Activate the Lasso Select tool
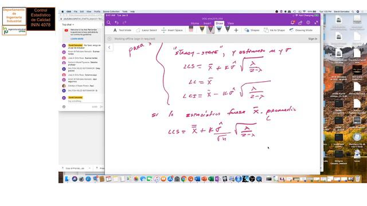Image resolution: width=367 pixels, height=206 pixels. (147, 30)
